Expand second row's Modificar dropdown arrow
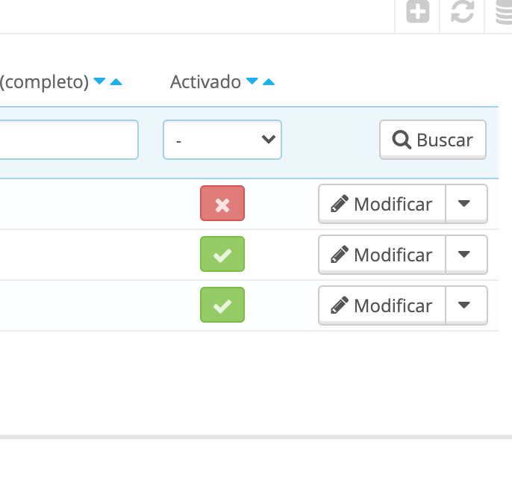Viewport: 512px width, 481px height. click(x=466, y=255)
